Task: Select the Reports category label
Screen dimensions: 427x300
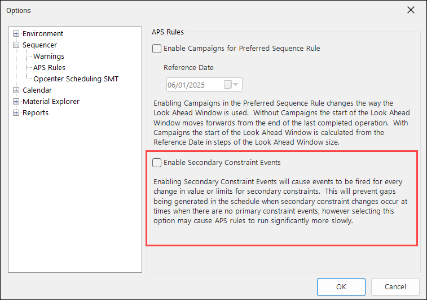Action: tap(36, 113)
